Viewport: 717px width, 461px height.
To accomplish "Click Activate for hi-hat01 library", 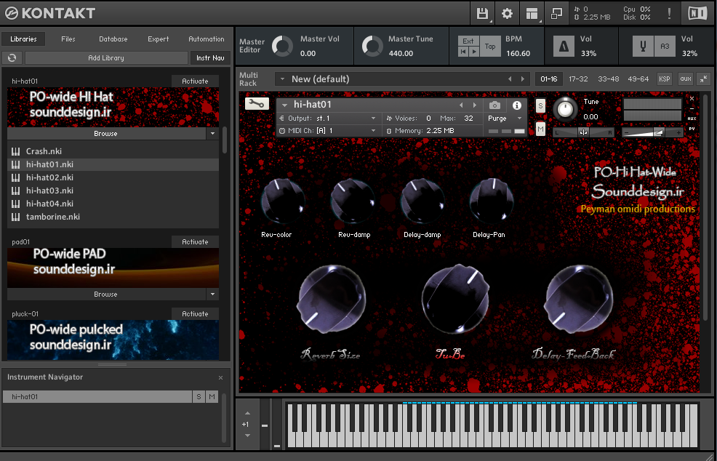I will (196, 81).
